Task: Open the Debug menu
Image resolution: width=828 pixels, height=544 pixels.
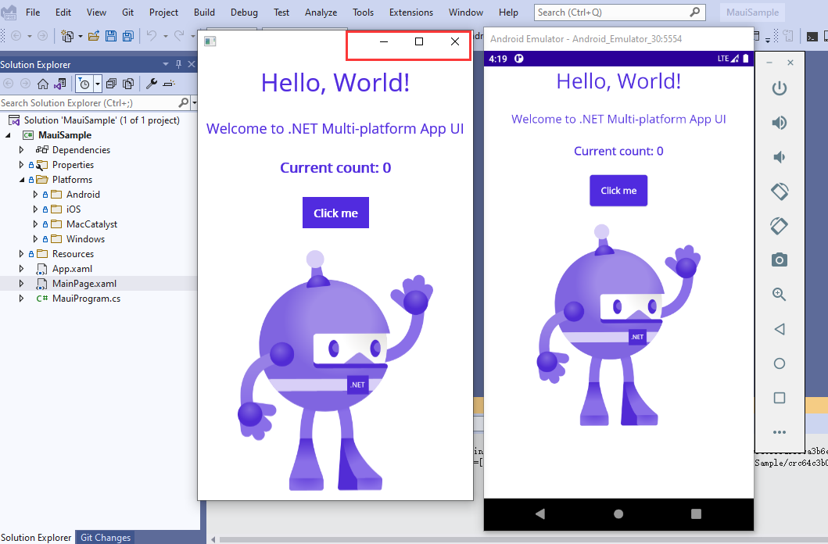Action: pos(244,13)
